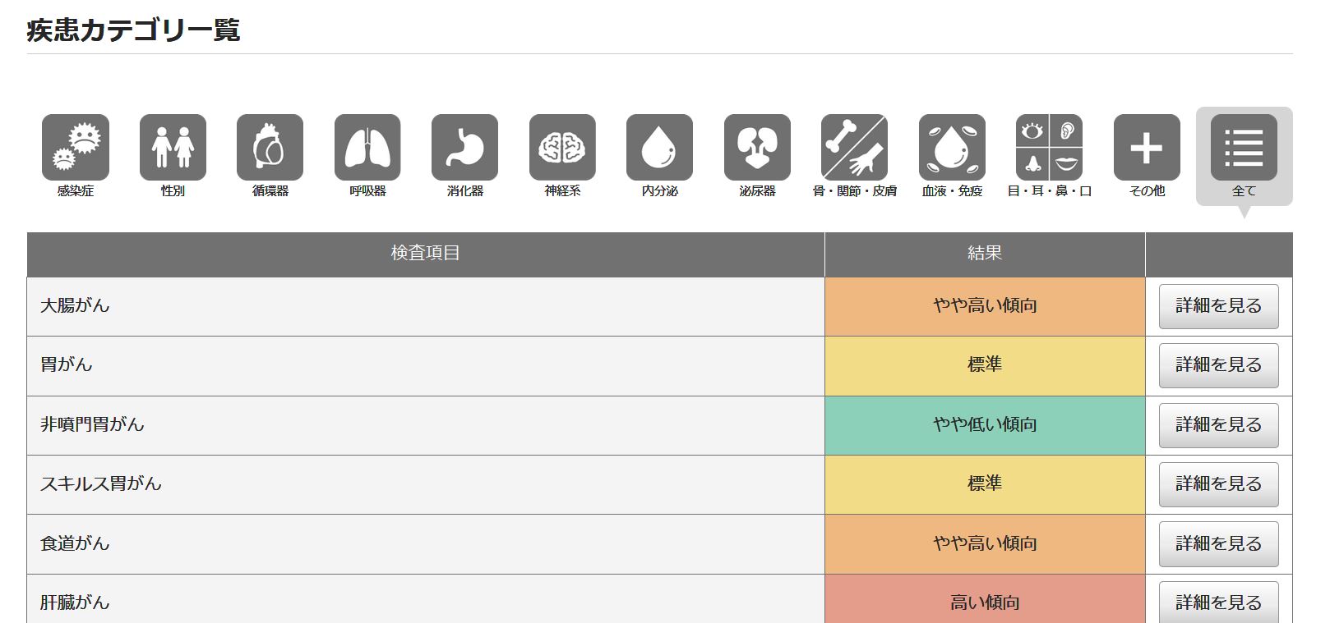Click the 肝臓がん row label
The image size is (1330, 623).
[75, 602]
